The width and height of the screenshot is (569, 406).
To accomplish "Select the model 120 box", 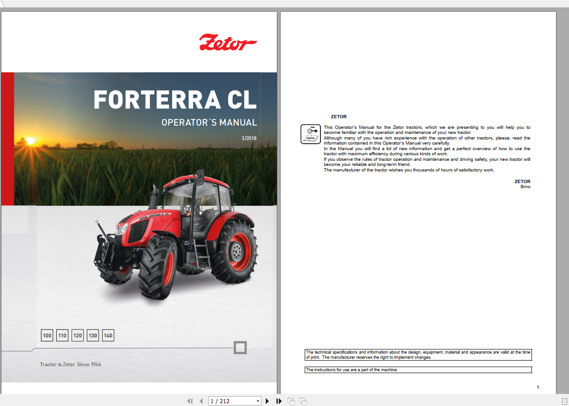I will pos(78,336).
